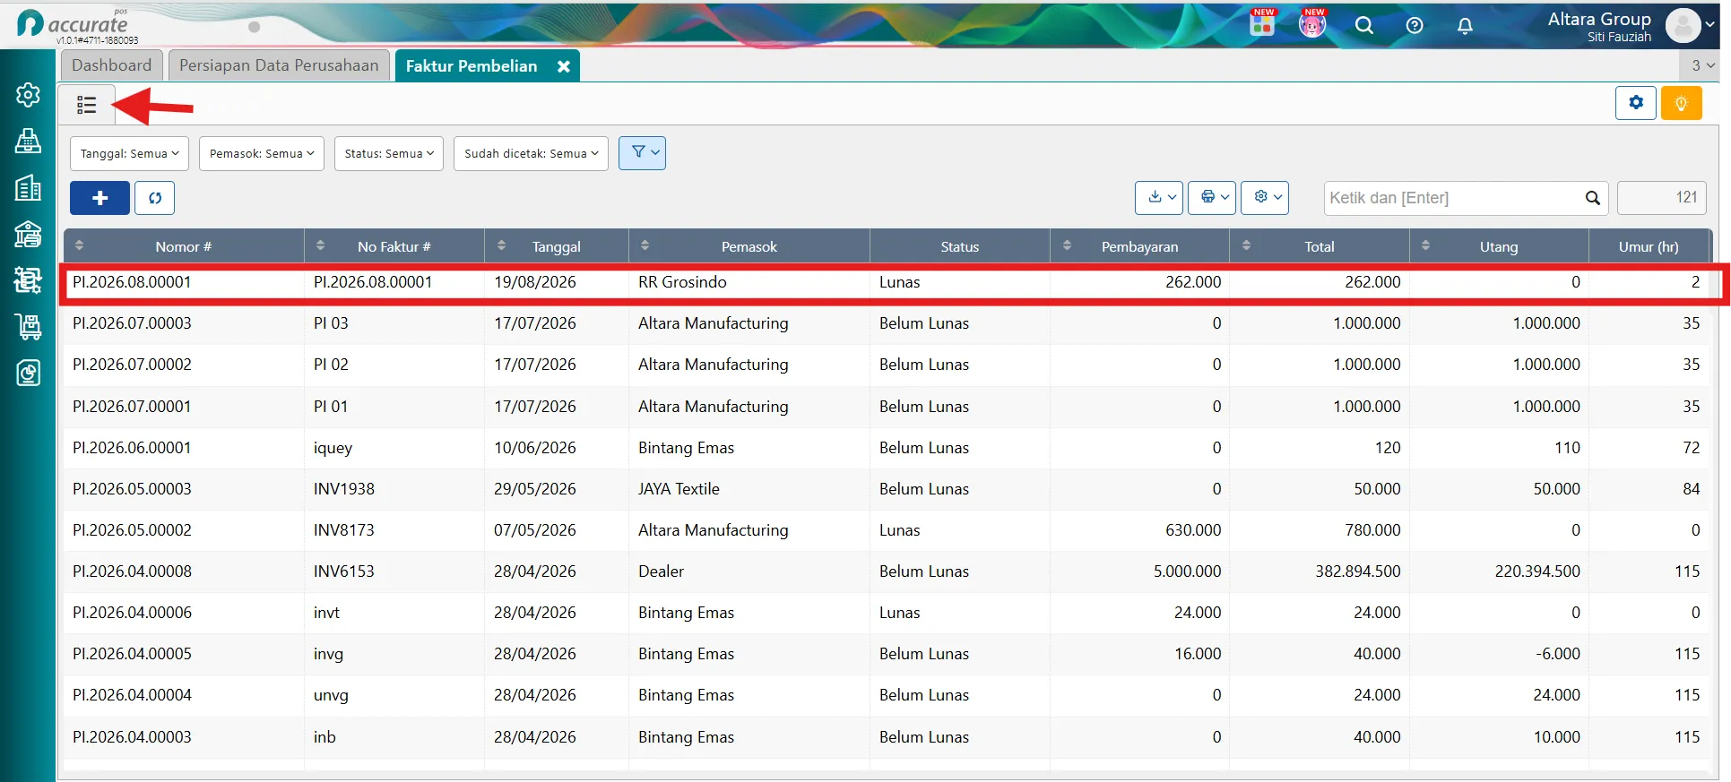
Task: Switch to the Dashboard tab
Action: click(x=112, y=65)
